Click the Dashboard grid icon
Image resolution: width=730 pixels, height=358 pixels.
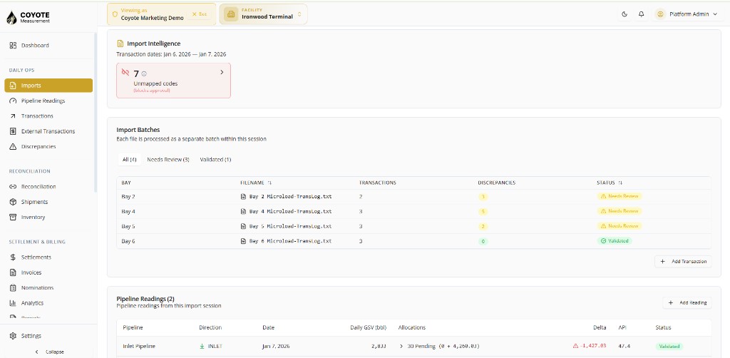pos(13,45)
